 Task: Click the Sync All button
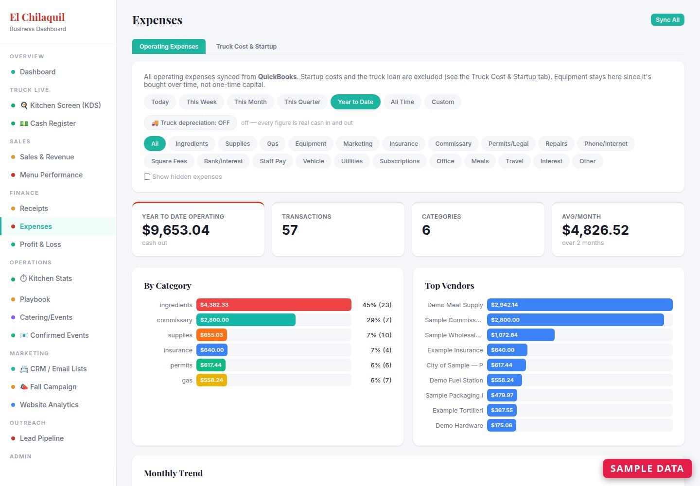(x=667, y=20)
